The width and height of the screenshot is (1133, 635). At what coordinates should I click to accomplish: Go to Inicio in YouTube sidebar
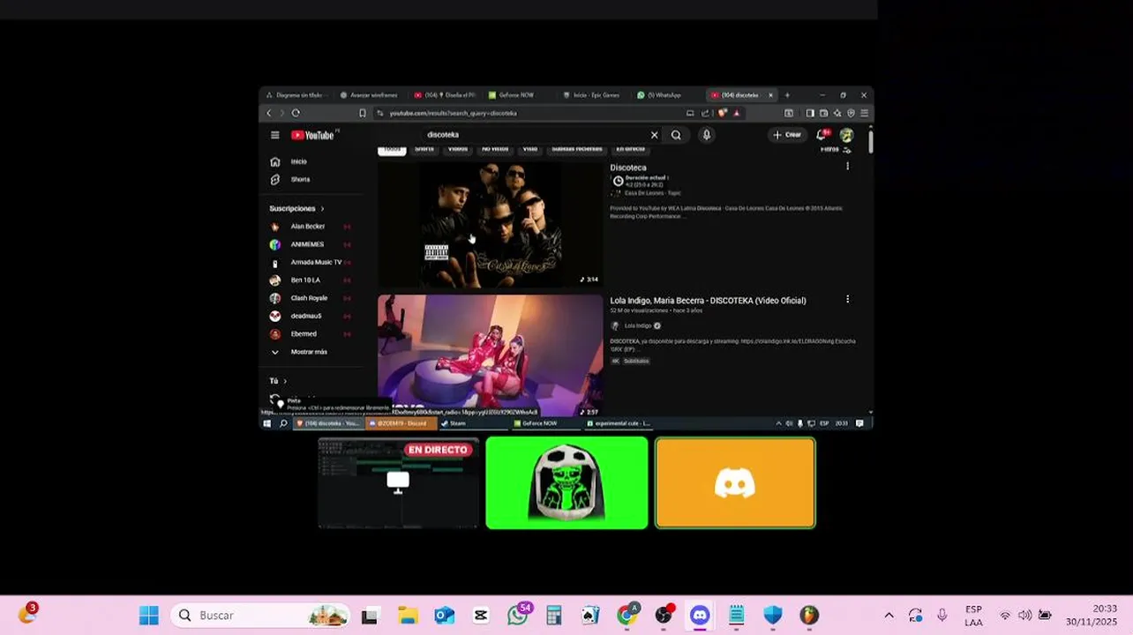click(x=300, y=161)
